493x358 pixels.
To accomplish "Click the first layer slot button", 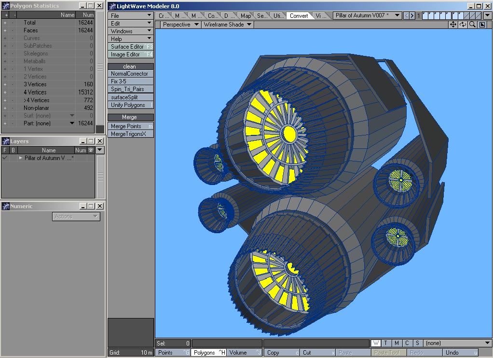I will [x=425, y=15].
